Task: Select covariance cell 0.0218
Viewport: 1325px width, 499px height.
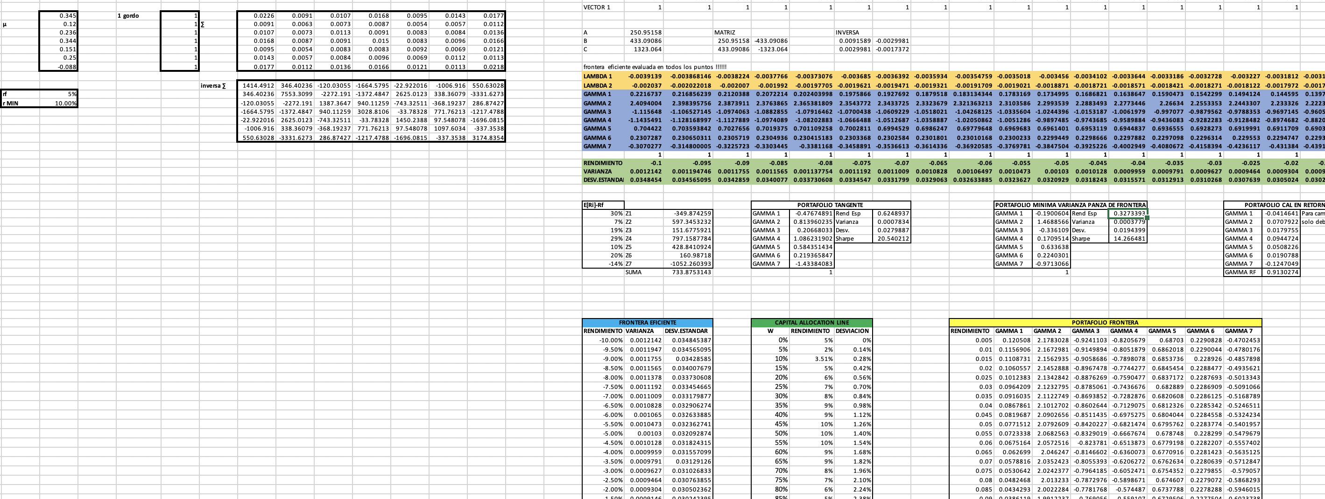Action: pyautogui.click(x=486, y=66)
